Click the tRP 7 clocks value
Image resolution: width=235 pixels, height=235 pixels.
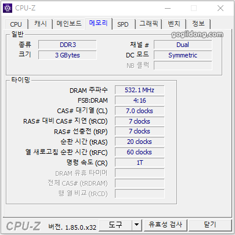(x=139, y=131)
